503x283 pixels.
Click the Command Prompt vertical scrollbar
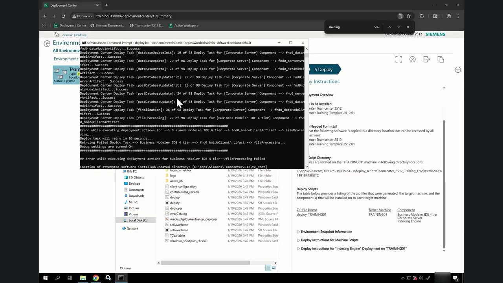pos(307,108)
